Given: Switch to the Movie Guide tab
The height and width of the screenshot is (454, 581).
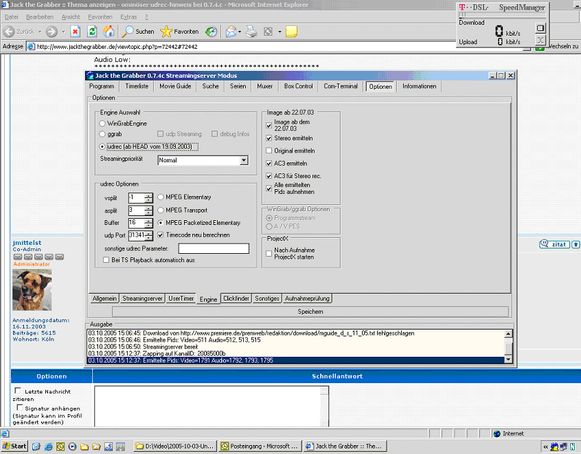Looking at the screenshot, I should coord(175,86).
